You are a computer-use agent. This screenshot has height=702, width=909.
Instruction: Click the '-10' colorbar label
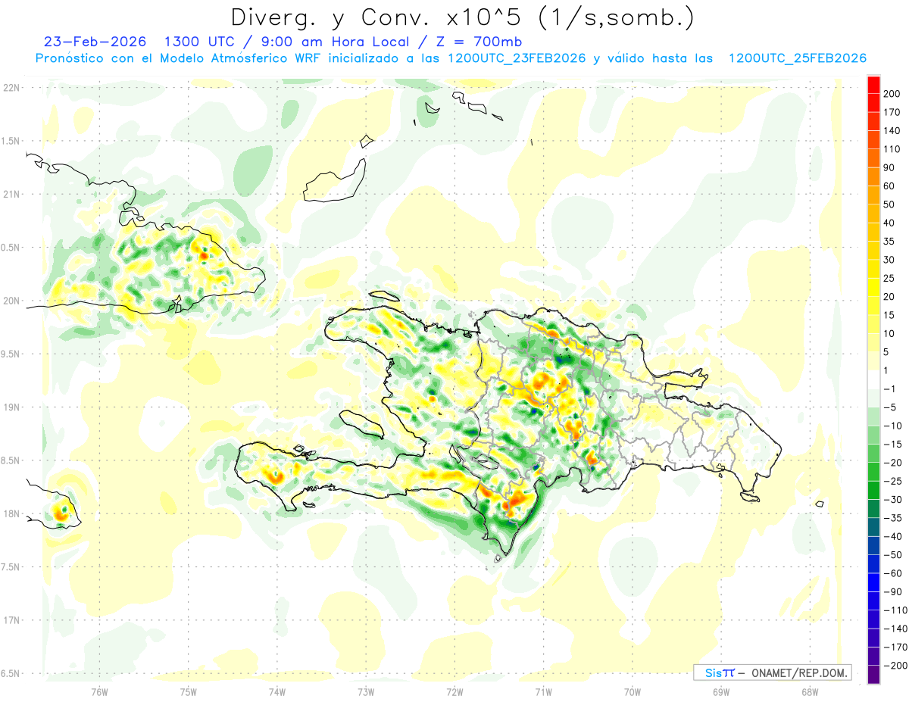[895, 426]
